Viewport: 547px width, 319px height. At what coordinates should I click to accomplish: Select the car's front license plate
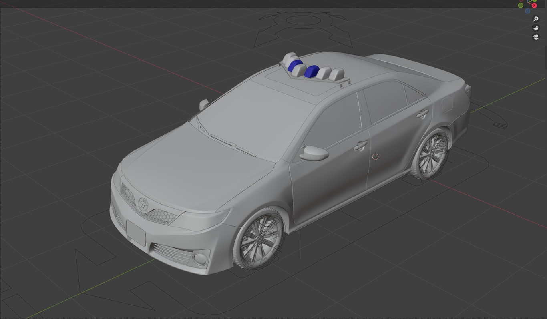pyautogui.click(x=136, y=233)
